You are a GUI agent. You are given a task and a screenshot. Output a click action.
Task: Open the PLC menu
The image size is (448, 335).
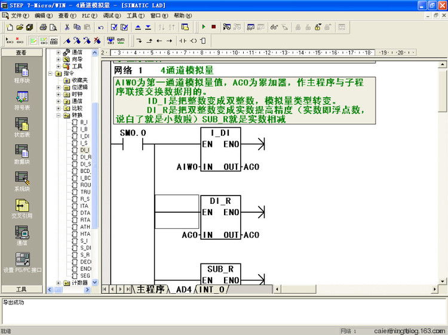point(90,15)
